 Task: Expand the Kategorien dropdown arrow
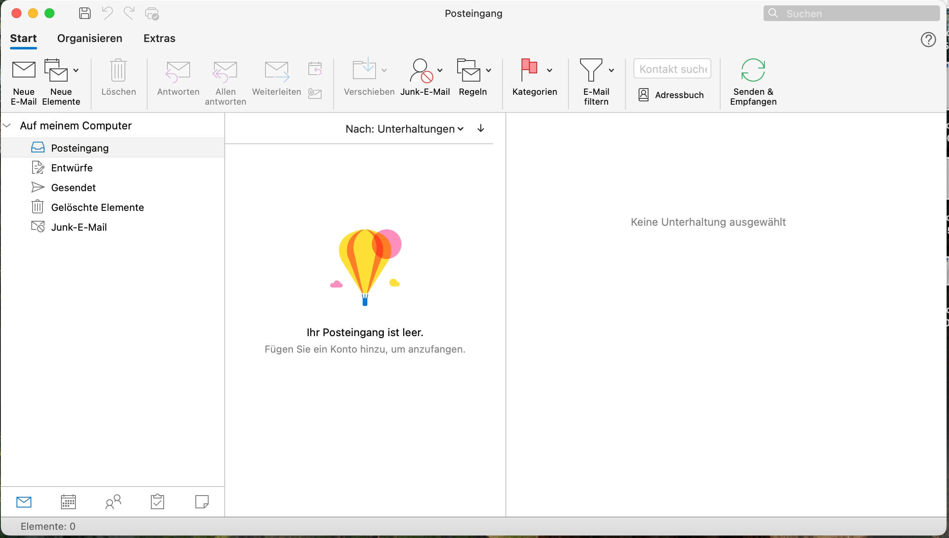(550, 70)
